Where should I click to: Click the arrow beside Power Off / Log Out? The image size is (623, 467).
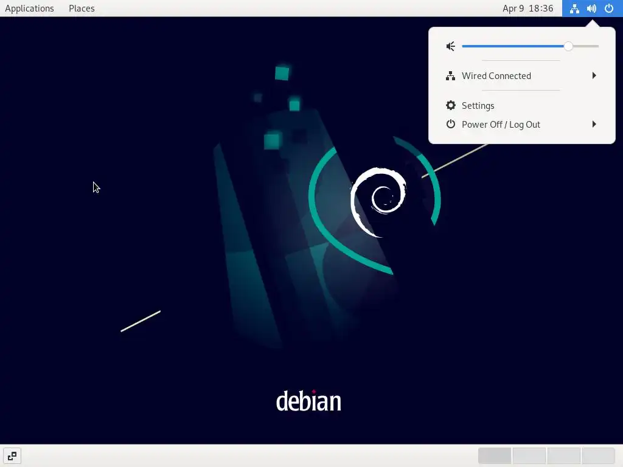[594, 124]
